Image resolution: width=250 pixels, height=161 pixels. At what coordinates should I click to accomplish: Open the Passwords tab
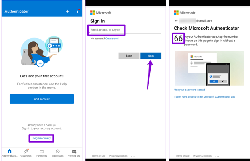tap(26, 151)
